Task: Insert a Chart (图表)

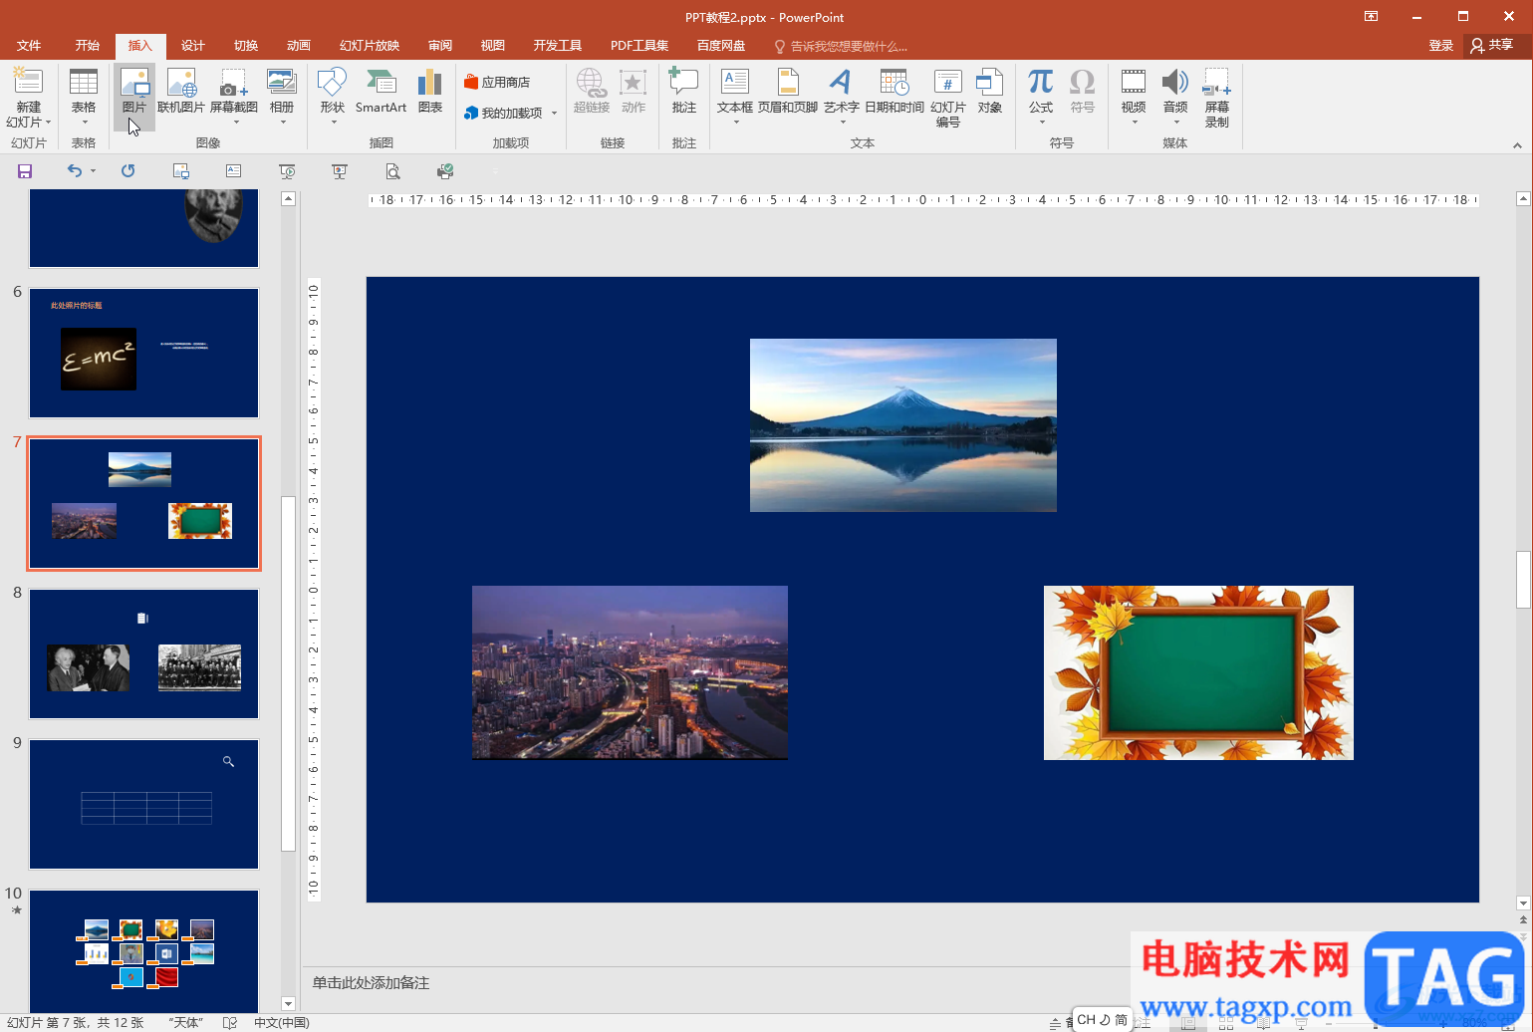Action: coord(430,92)
